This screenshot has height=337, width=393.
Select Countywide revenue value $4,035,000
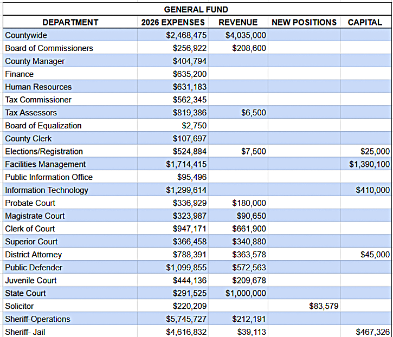tap(246, 35)
